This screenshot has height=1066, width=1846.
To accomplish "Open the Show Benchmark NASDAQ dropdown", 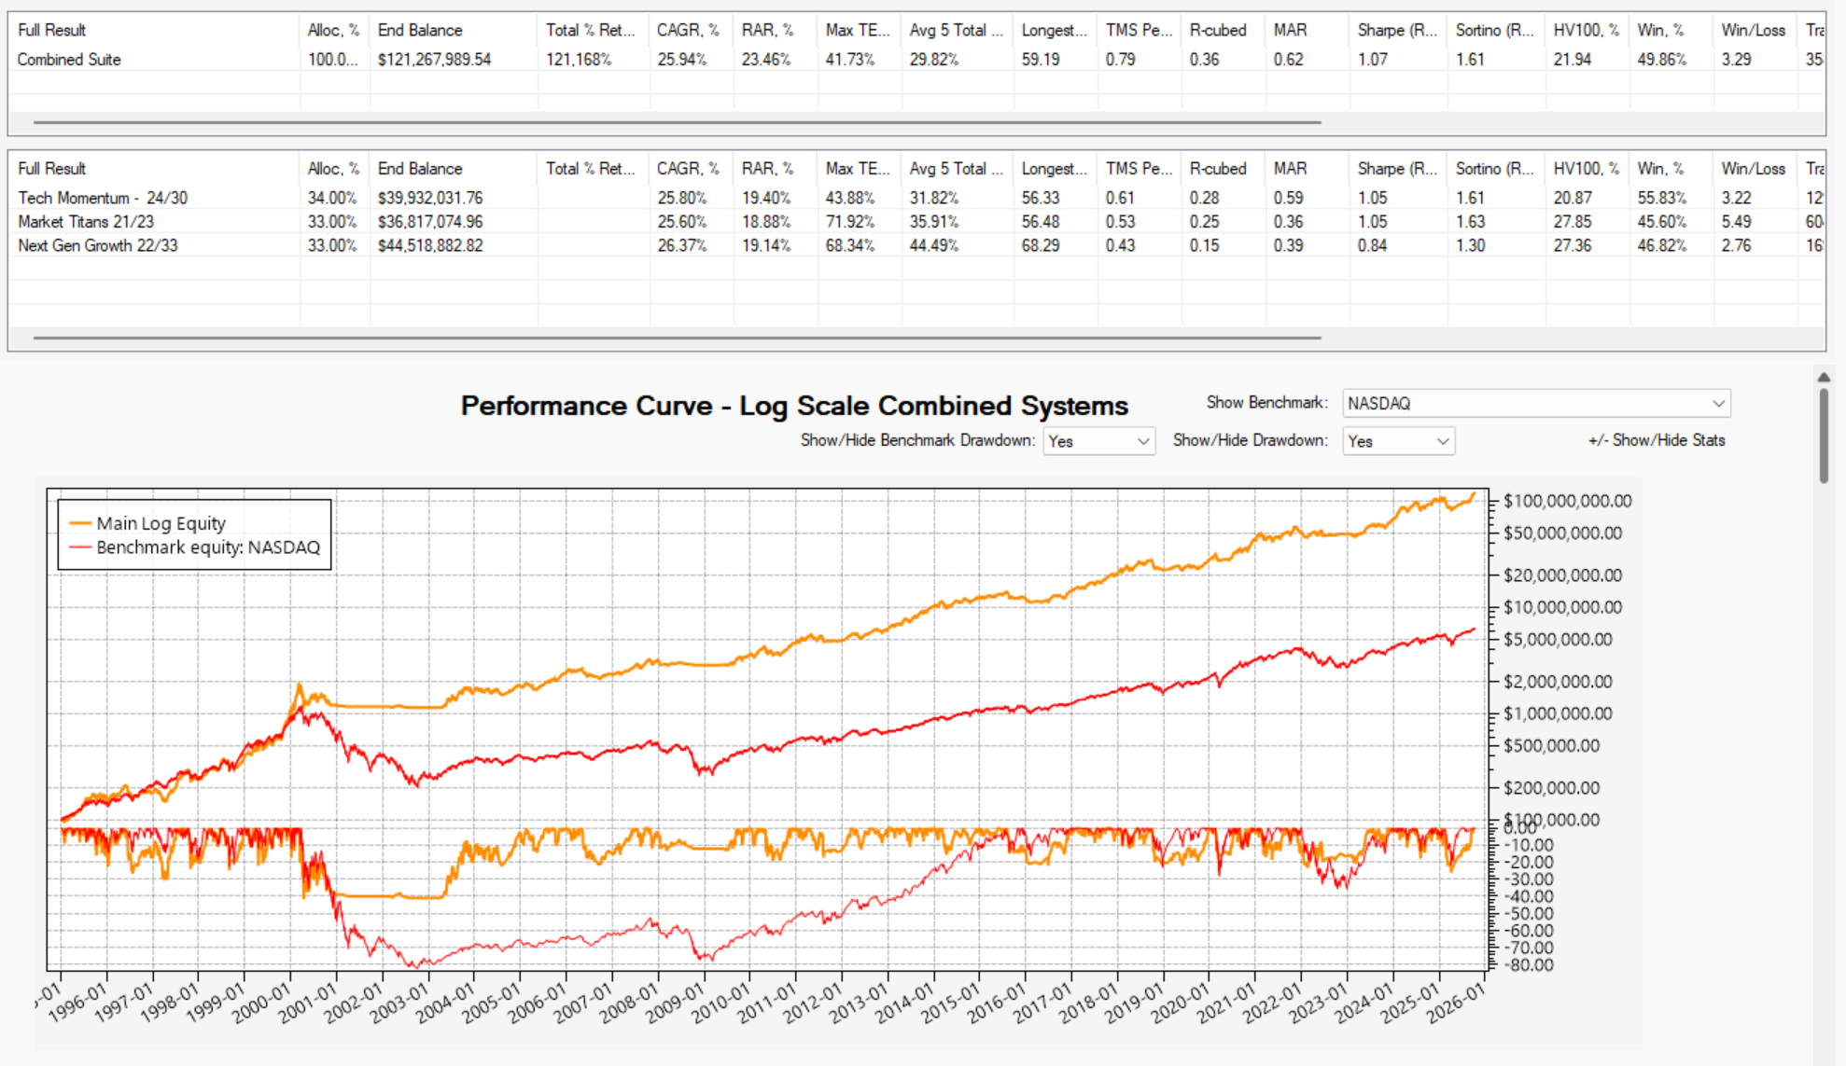I will 1536,403.
